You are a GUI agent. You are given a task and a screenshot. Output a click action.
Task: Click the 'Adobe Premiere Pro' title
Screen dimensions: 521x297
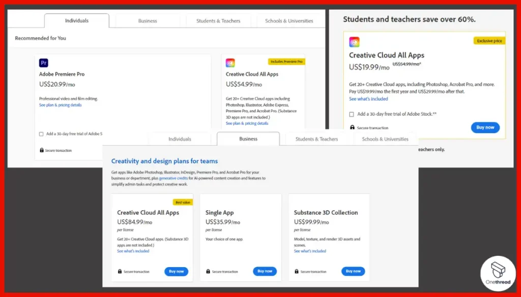pos(62,74)
